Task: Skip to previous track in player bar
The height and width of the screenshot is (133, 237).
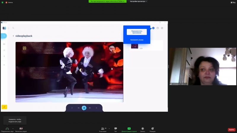Action: tap(79, 108)
